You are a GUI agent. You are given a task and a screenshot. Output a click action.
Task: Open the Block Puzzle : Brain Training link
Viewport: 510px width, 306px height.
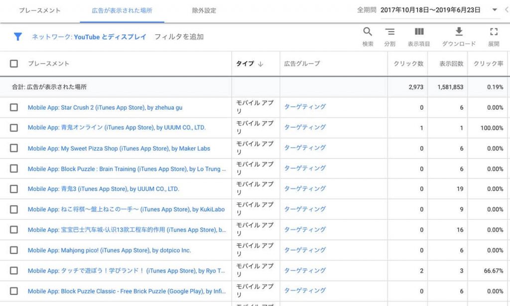click(127, 169)
